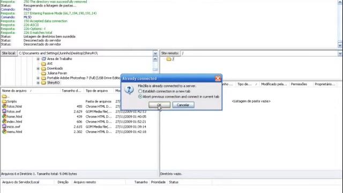Screen dimensions: 343x193
Task: Select the AVI folder in local tree
Action: pos(50,64)
